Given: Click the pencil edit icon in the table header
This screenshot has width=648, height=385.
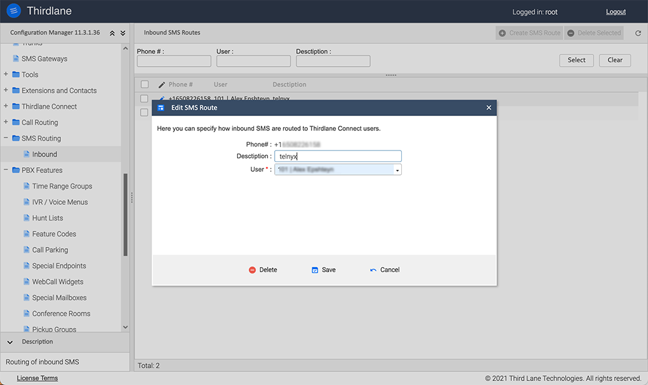Looking at the screenshot, I should click(x=161, y=84).
